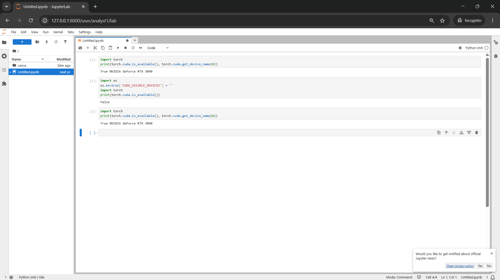Open the File menu

tap(14, 32)
